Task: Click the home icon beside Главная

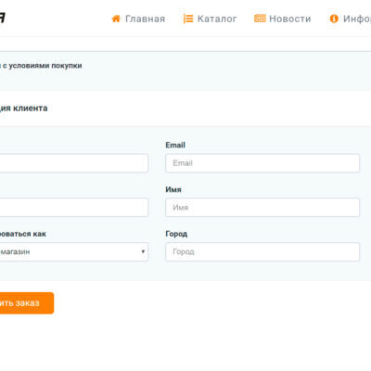Action: [116, 19]
